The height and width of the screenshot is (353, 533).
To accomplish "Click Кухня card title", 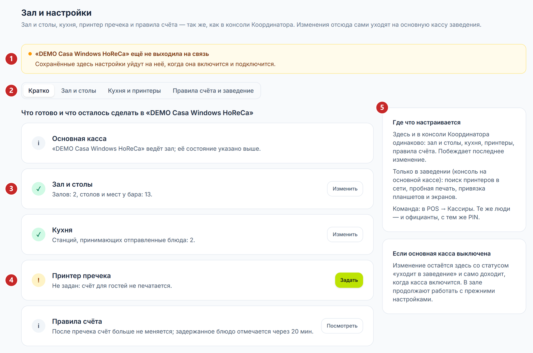I will coord(62,230).
